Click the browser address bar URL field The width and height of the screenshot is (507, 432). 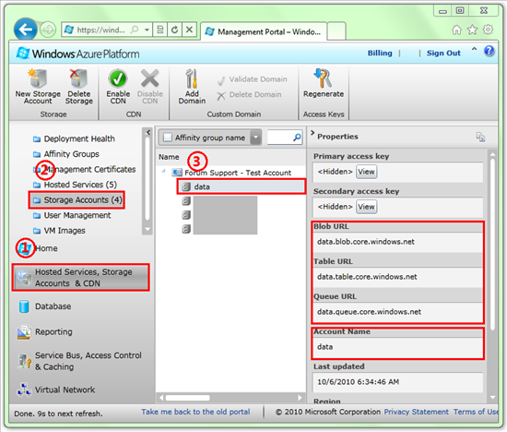[x=100, y=30]
